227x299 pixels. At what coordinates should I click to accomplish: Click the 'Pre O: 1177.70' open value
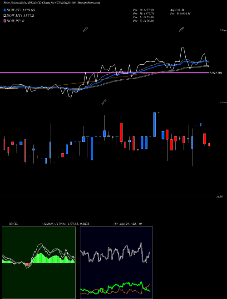143,10
